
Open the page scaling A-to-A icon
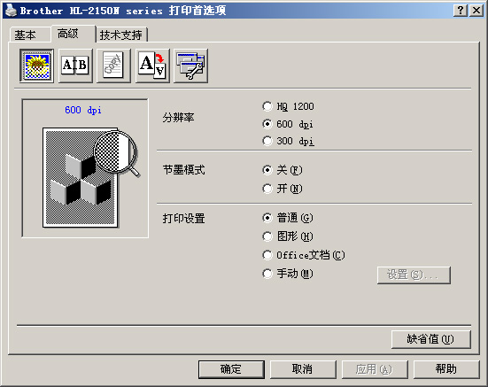[152, 66]
